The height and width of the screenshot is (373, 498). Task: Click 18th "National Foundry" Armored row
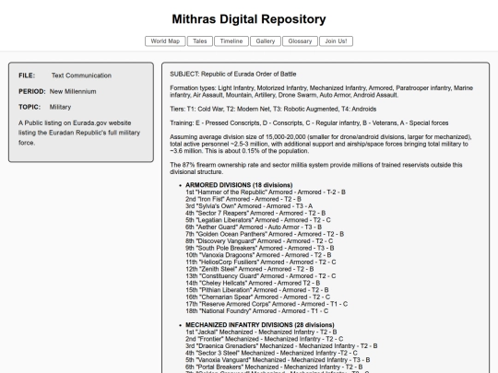pyautogui.click(x=257, y=311)
